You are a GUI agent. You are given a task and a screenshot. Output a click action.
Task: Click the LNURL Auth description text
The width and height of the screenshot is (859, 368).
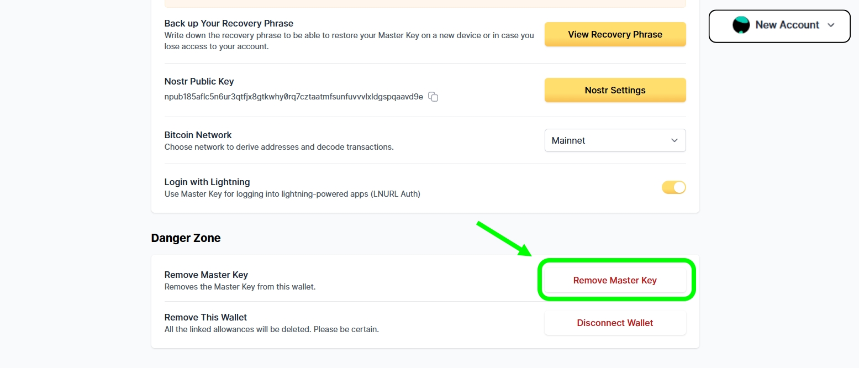tap(292, 194)
